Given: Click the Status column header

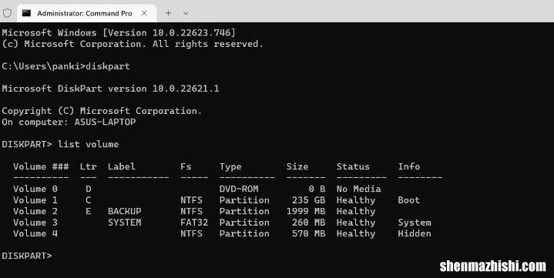Looking at the screenshot, I should [x=353, y=167].
